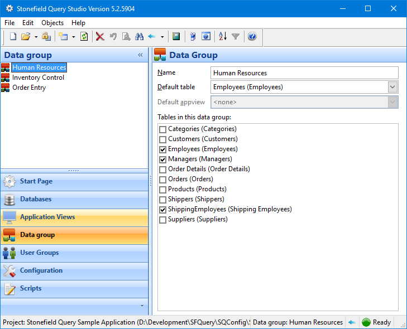This screenshot has height=329, width=407.
Task: Click the padlock icon in toolbar
Action: coord(46,37)
